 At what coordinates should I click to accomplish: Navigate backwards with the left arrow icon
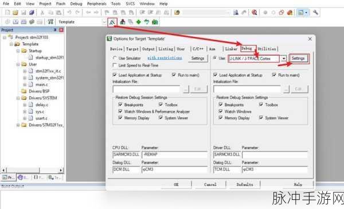(88, 12)
